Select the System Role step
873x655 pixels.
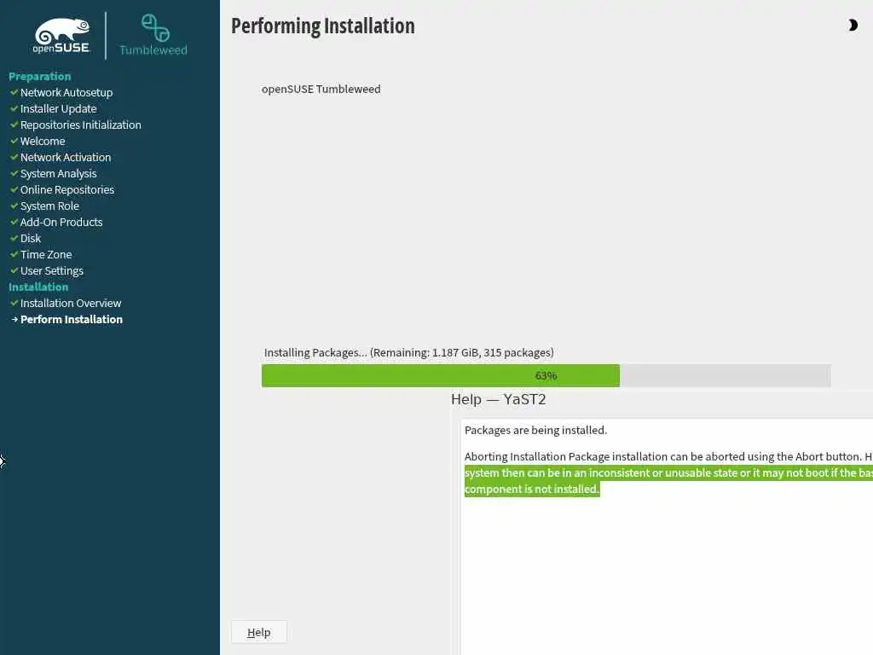coord(49,206)
